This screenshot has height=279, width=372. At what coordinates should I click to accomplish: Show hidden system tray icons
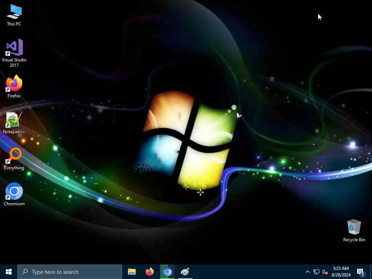(307, 272)
